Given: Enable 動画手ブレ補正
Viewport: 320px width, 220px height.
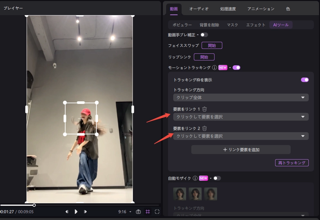Looking at the screenshot, I should point(204,34).
